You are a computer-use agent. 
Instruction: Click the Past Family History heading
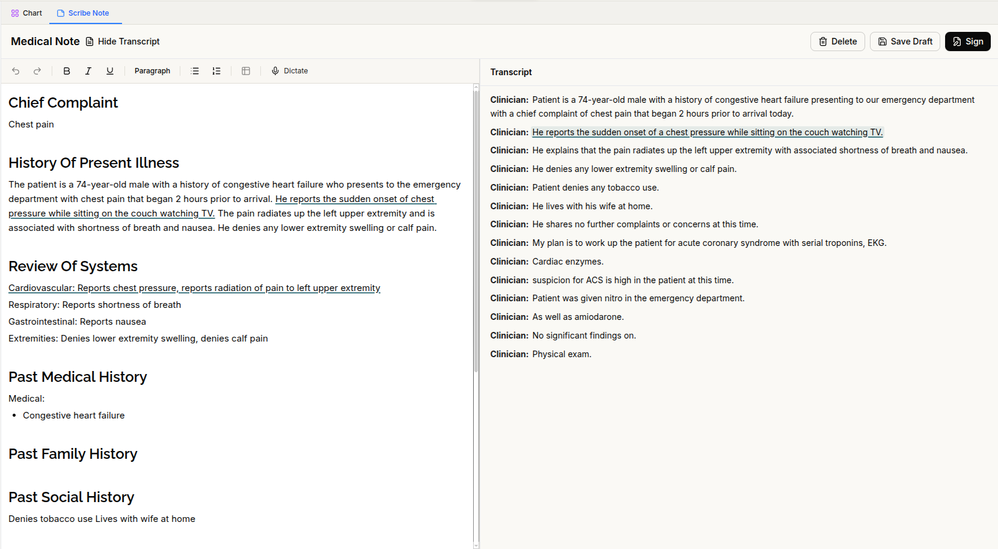73,454
